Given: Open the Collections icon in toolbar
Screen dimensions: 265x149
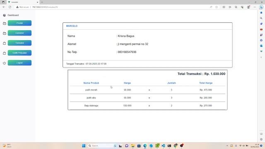Looking at the screenshot, I should point(236,7).
